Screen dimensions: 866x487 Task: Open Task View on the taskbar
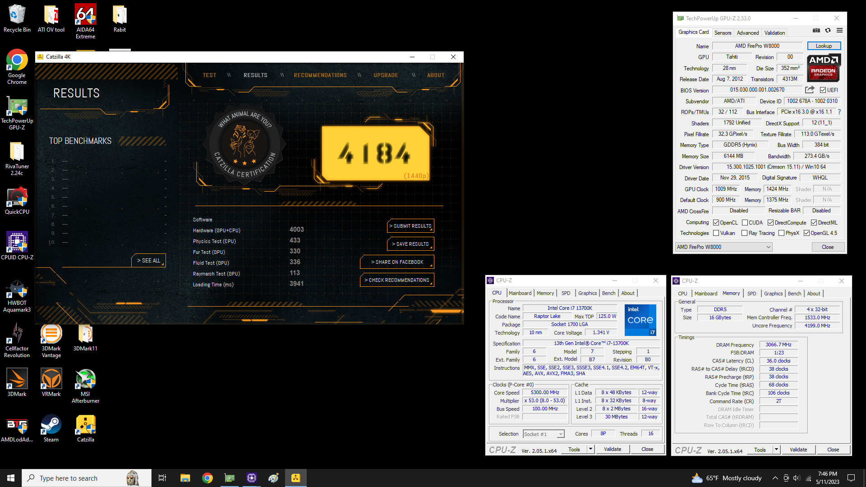(162, 478)
